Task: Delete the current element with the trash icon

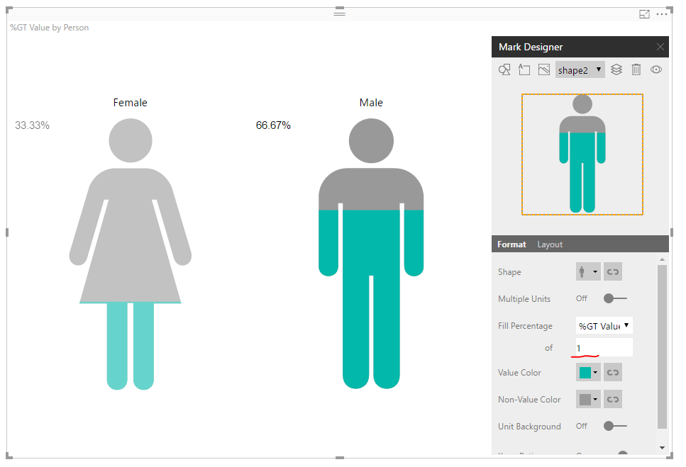Action: 636,69
